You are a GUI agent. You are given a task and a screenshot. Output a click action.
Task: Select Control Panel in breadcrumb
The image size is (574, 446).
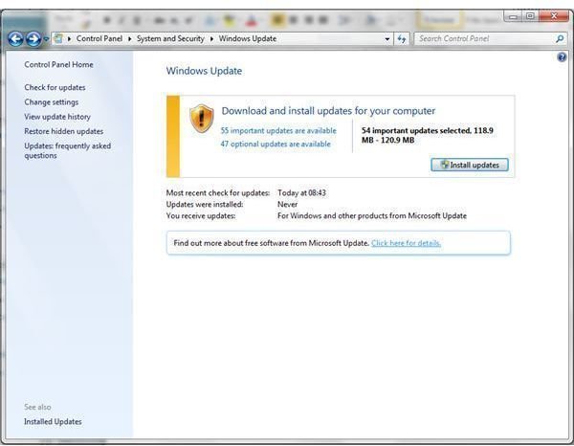99,38
